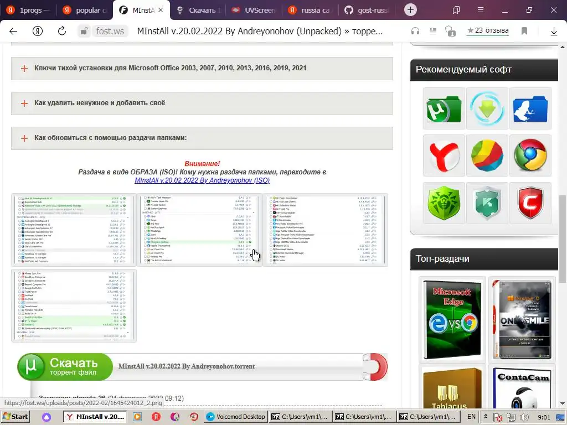Open the first 7-Zip C:\Users\vm1 taskbar window
This screenshot has height=425, width=567.
click(301, 417)
